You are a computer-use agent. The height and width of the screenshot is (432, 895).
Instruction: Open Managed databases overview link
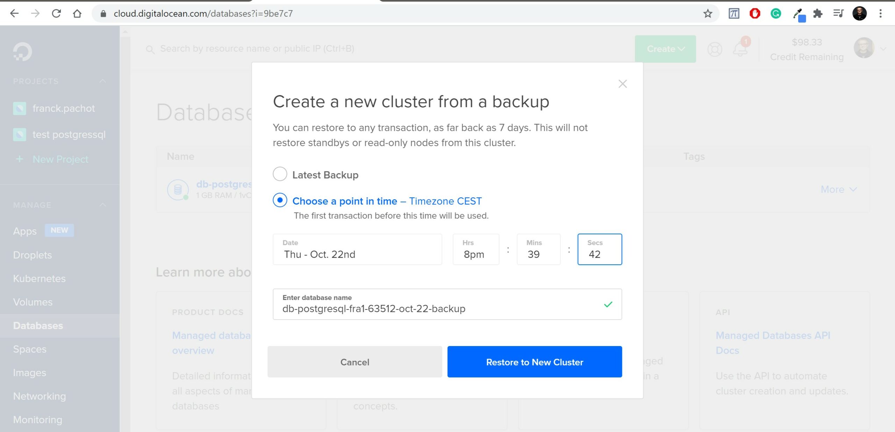click(x=211, y=343)
